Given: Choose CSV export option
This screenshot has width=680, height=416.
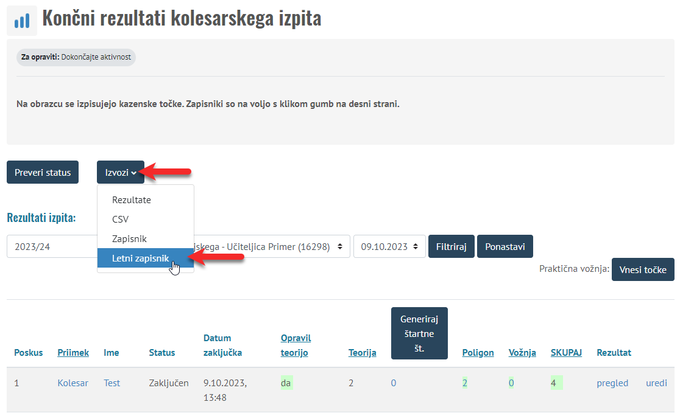Looking at the screenshot, I should [x=121, y=219].
